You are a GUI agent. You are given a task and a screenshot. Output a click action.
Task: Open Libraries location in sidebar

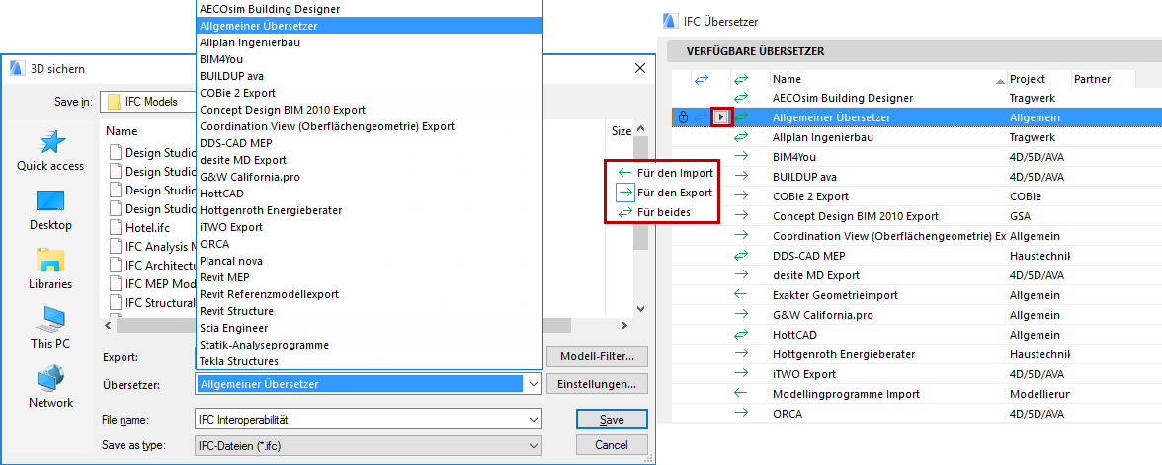pyautogui.click(x=50, y=269)
